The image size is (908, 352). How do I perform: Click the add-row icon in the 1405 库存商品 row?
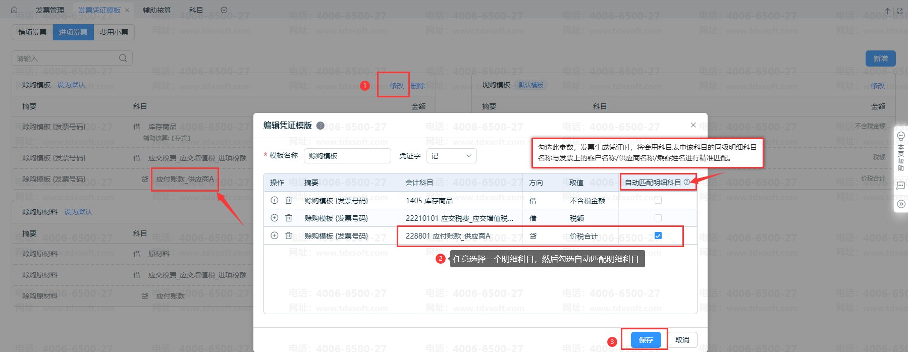click(275, 200)
